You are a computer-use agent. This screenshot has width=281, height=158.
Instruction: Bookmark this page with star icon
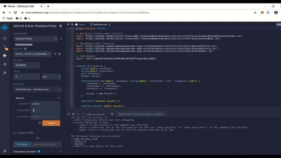[x=255, y=13]
